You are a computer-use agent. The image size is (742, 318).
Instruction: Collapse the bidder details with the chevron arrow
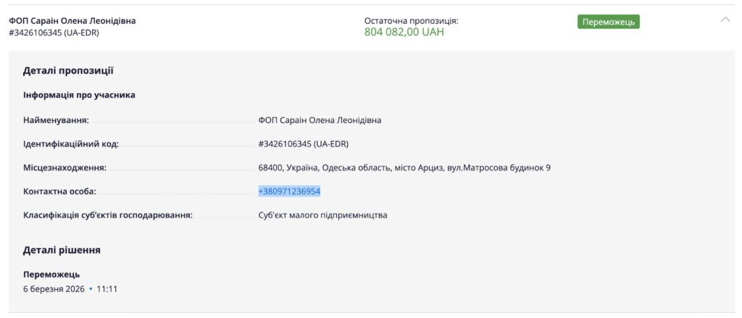725,20
